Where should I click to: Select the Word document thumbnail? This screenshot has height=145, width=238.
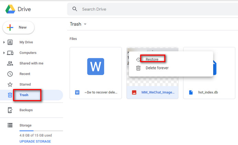(x=96, y=66)
